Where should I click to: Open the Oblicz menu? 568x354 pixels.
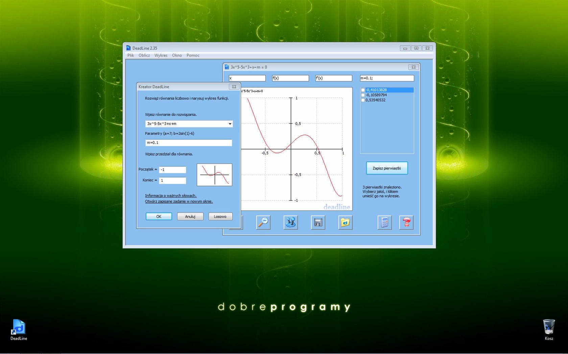(144, 55)
